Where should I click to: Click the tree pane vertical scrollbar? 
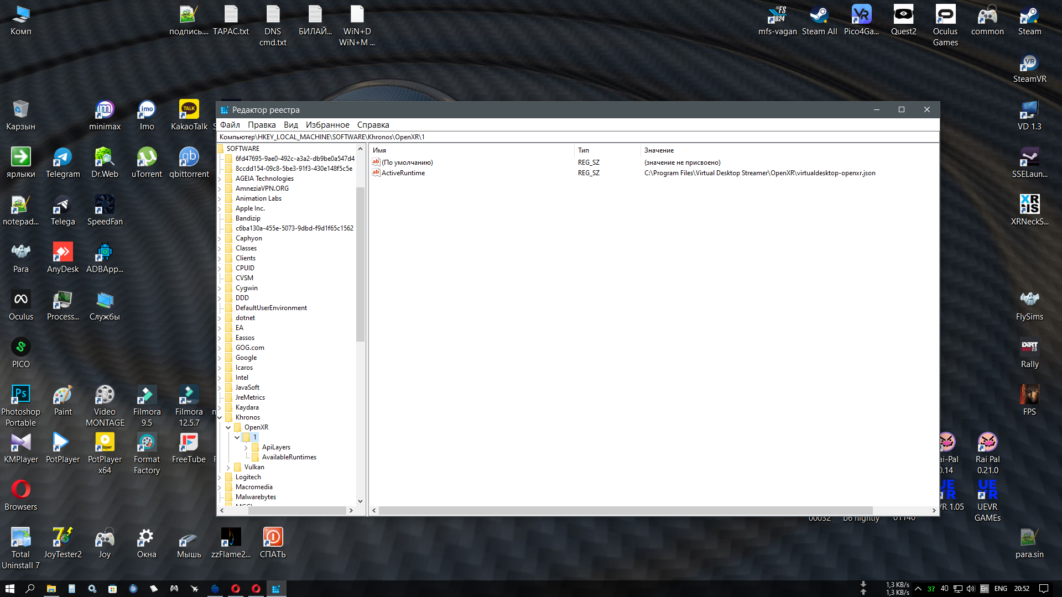360,265
